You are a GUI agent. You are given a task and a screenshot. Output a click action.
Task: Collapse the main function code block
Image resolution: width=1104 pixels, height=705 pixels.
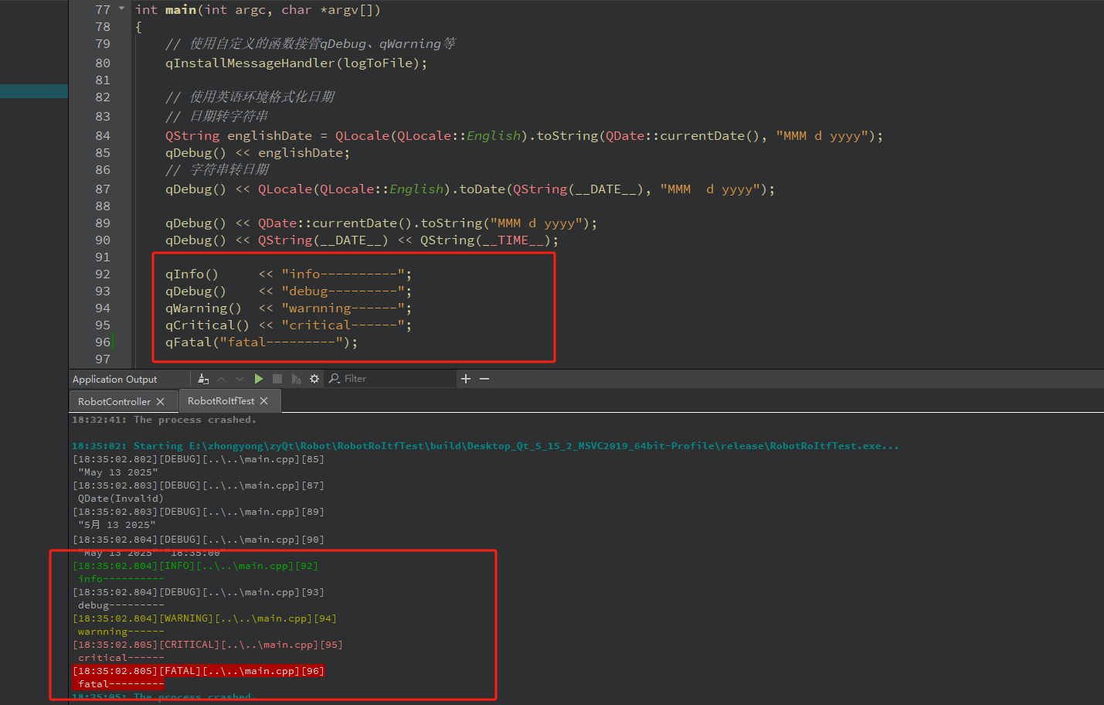(121, 9)
